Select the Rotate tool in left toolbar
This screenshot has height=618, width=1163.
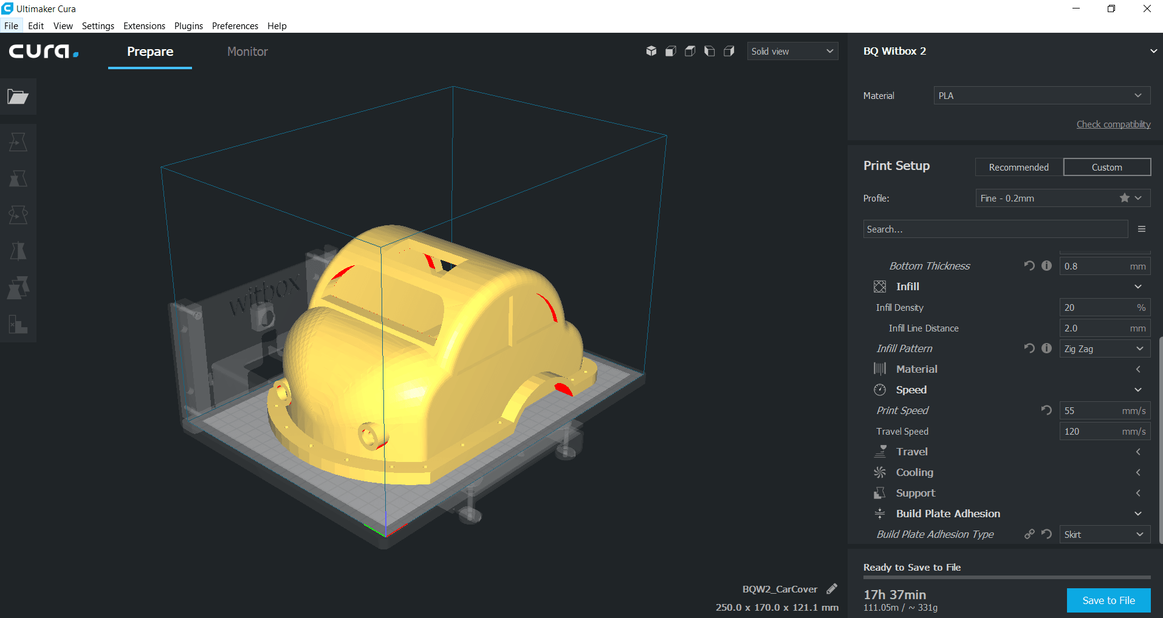tap(18, 215)
